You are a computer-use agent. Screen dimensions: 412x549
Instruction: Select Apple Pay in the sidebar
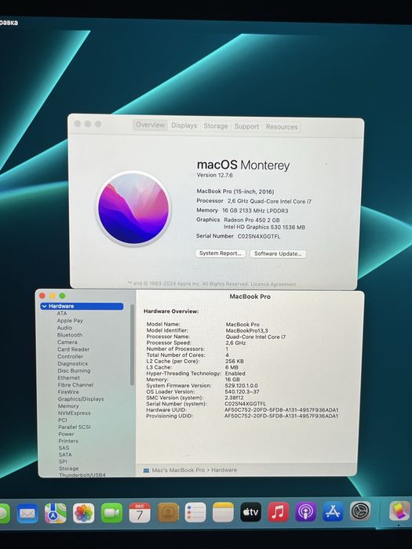70,321
